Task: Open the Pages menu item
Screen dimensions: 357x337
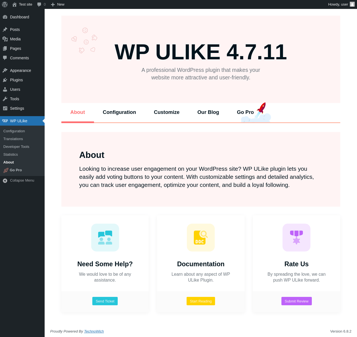Action: tap(22, 48)
